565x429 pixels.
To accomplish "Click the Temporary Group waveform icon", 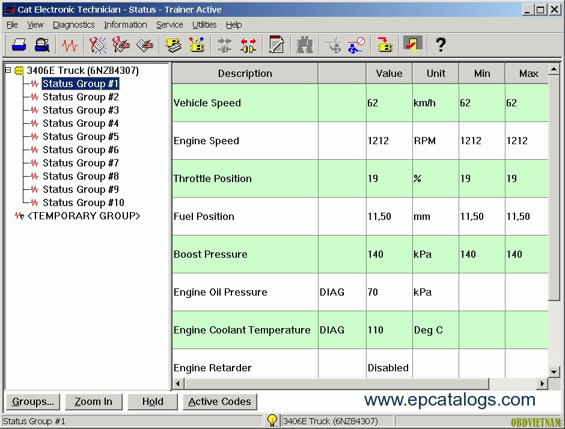I will (x=19, y=216).
